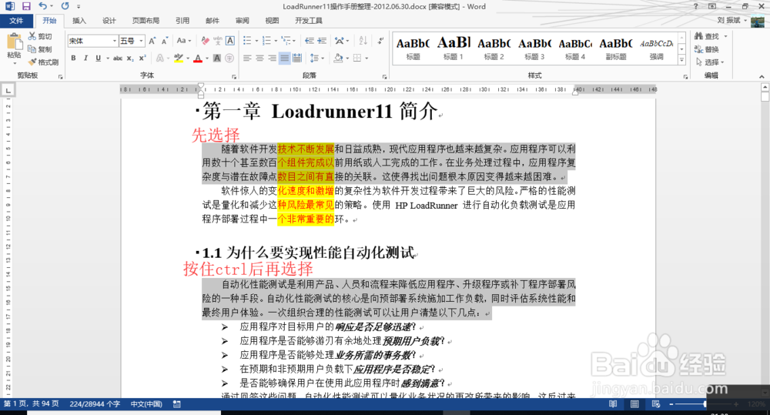Open the phonetic guide (wén) tool

click(218, 41)
